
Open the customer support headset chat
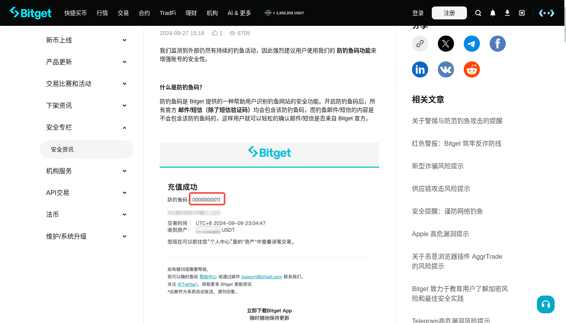click(x=546, y=304)
